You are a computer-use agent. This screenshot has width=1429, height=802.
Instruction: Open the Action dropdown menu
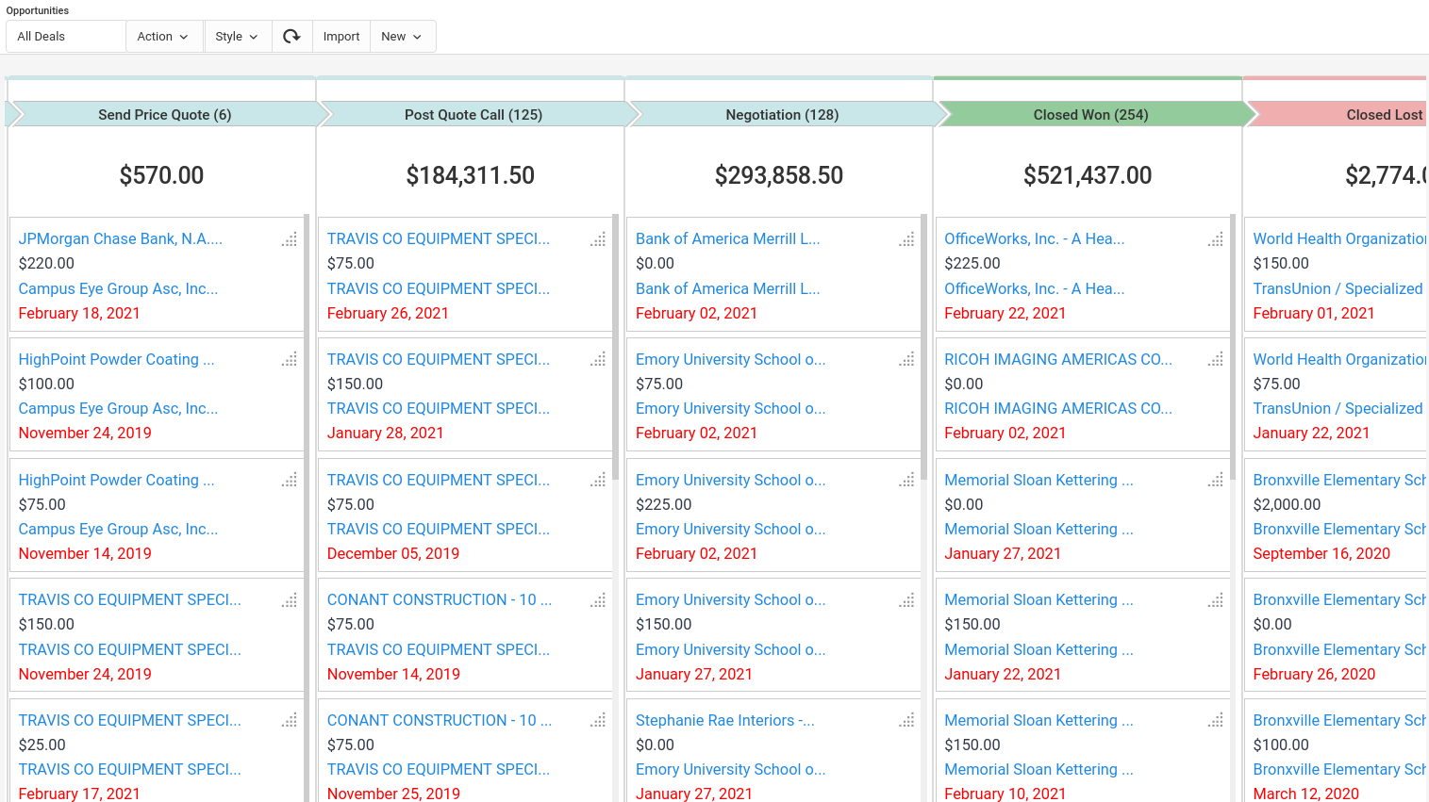pos(163,36)
